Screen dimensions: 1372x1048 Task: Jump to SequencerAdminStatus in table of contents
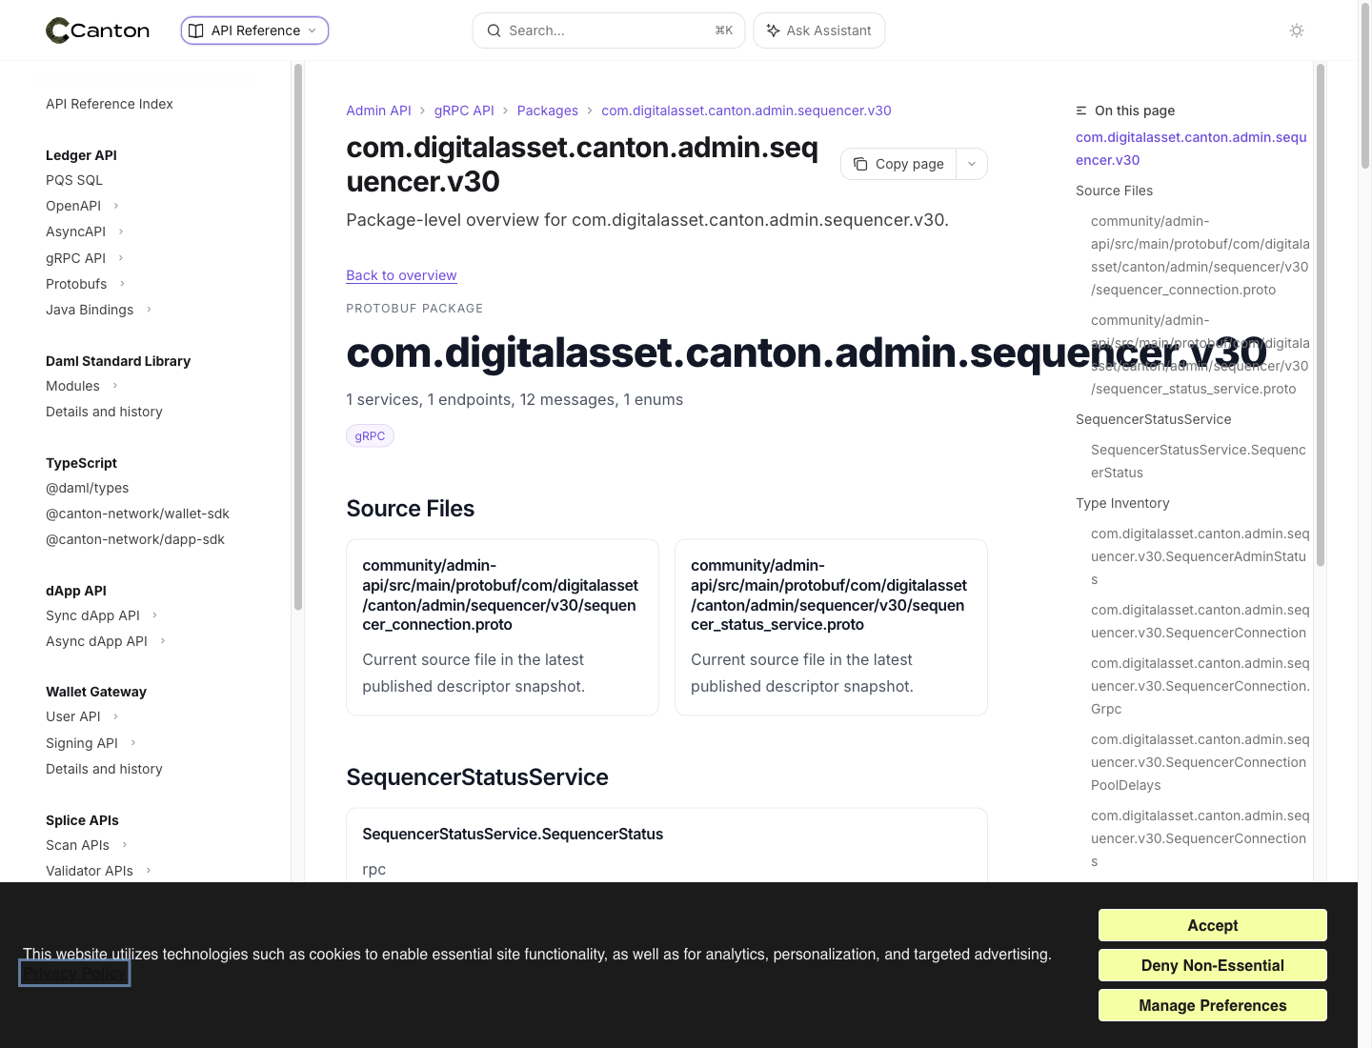click(x=1200, y=556)
